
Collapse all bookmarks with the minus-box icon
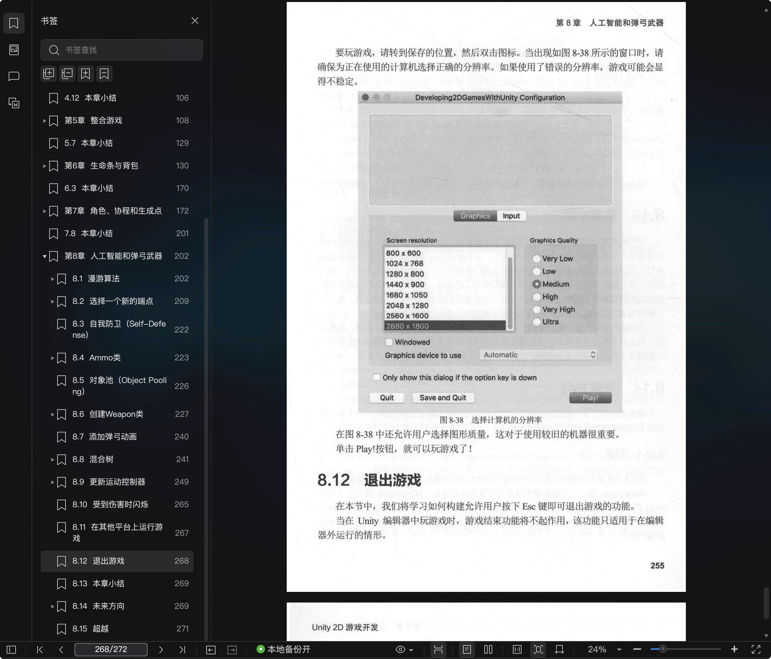(67, 74)
